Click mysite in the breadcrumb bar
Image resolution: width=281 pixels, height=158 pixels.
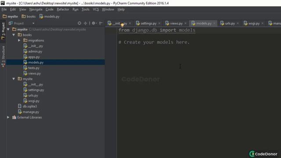click(11, 17)
